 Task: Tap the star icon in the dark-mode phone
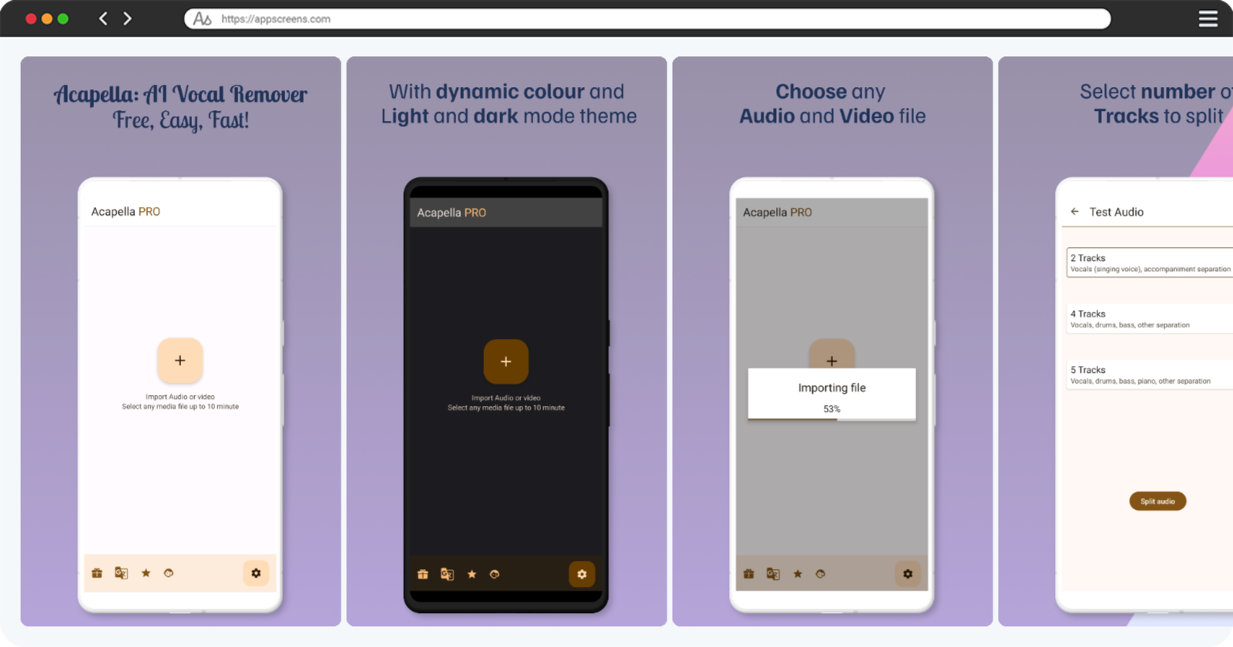point(472,574)
